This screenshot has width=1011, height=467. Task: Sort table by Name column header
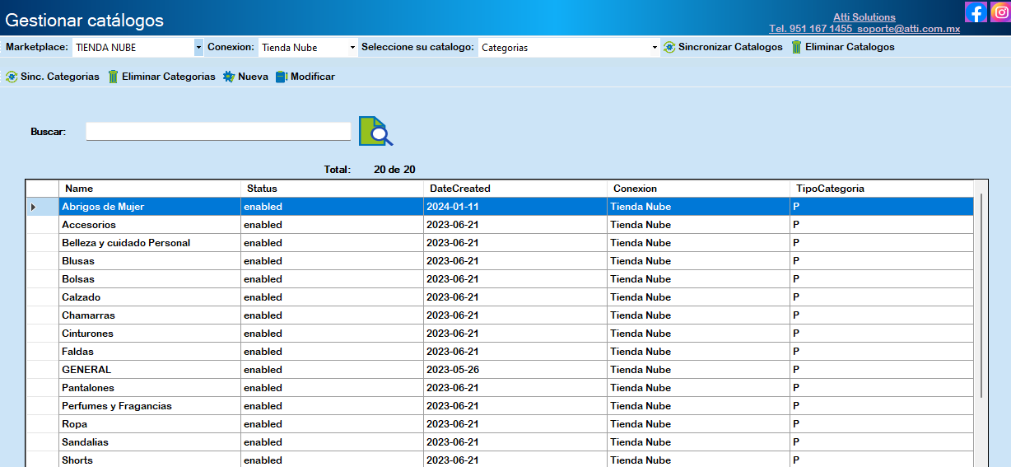point(149,189)
